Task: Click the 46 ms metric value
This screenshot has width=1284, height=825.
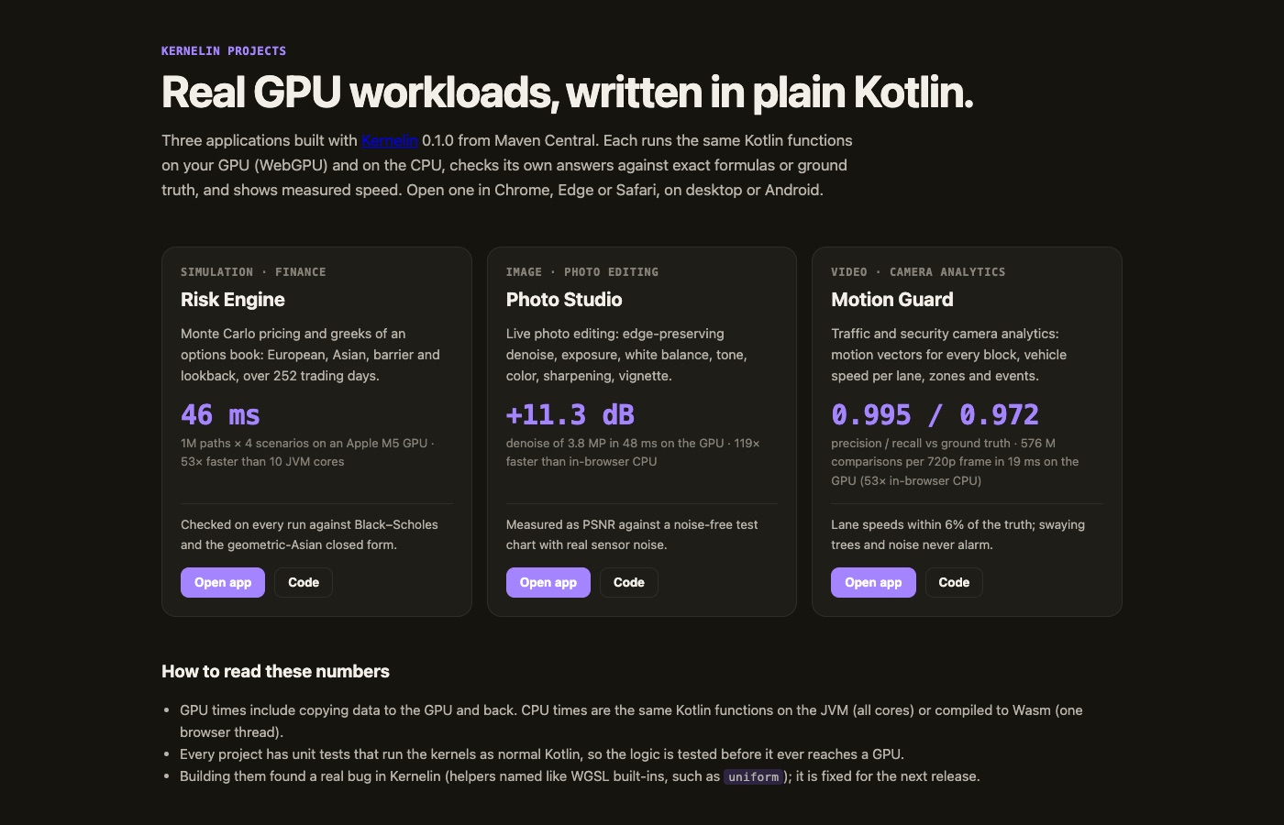Action: pos(220,414)
